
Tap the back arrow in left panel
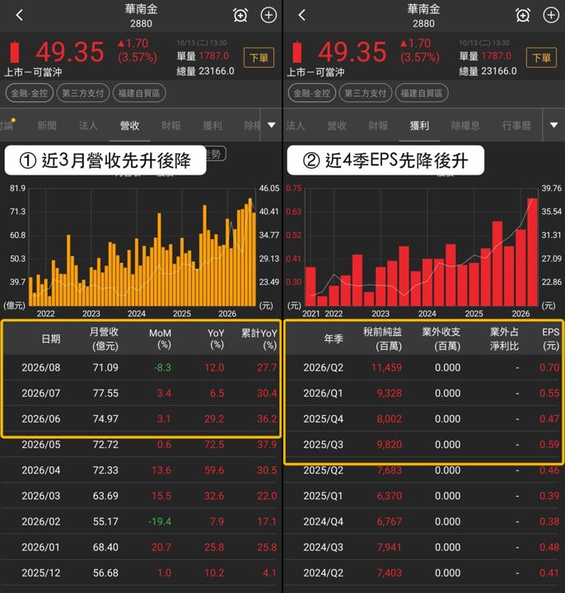click(20, 16)
